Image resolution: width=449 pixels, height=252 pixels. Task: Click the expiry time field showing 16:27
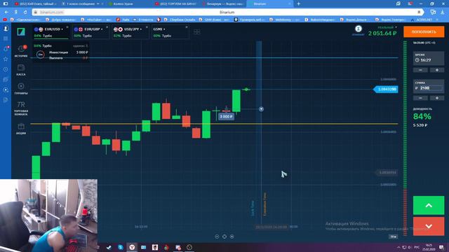[x=429, y=59]
